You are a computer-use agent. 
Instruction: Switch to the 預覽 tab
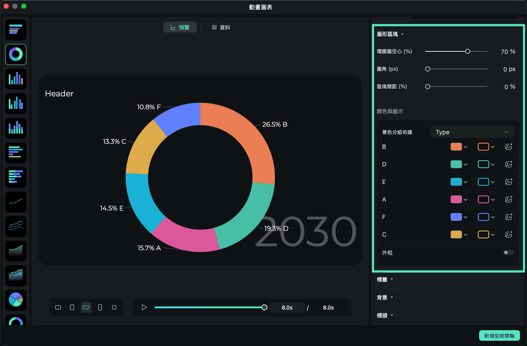click(180, 27)
